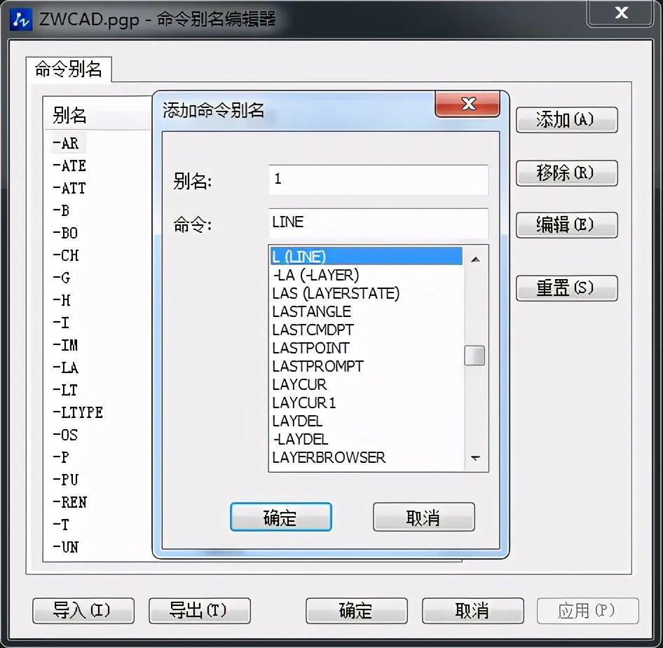
Task: Click the scrollbar down arrow in command list
Action: coord(475,458)
